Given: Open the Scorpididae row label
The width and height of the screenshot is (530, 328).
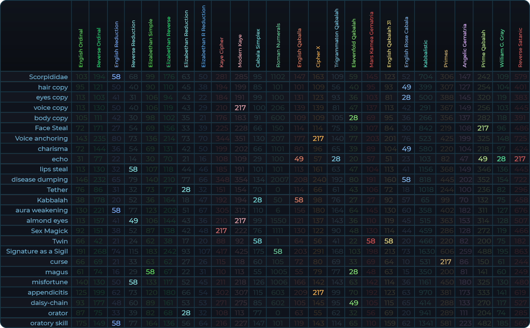Looking at the screenshot, I should pos(48,77).
